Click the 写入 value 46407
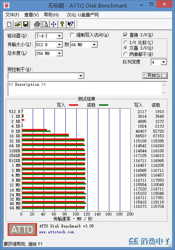The height and width of the screenshot is (250, 175). point(141,131)
